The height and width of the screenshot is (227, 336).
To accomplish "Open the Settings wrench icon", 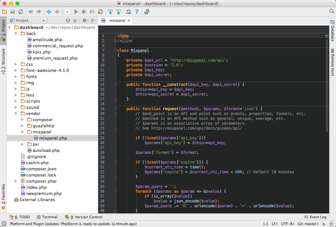I will point(129,12).
